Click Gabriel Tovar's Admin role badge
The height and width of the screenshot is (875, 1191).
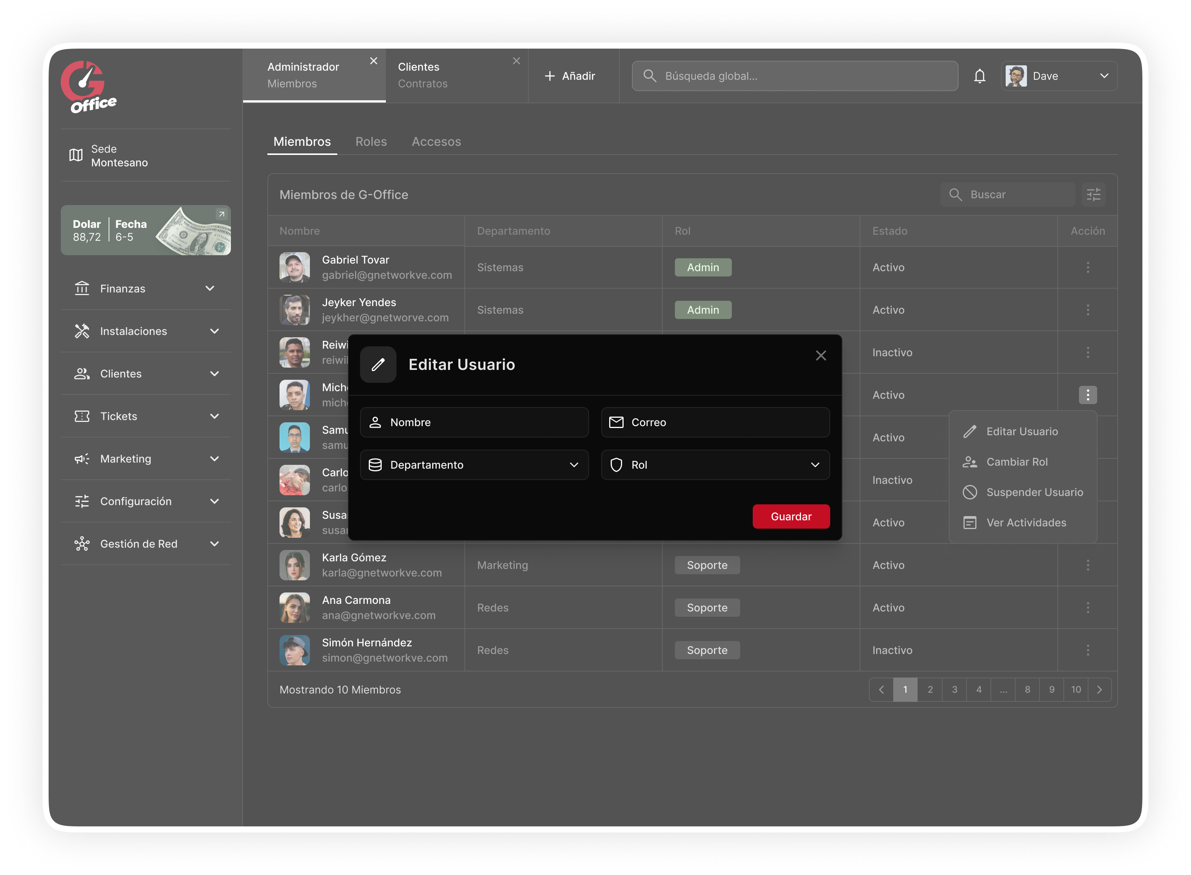coord(703,267)
